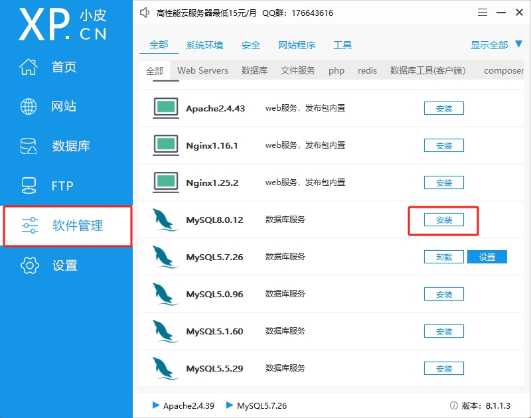This screenshot has width=531, height=418.
Task: Click the MySQL5.5.29 dolphin icon
Action: pyautogui.click(x=165, y=369)
